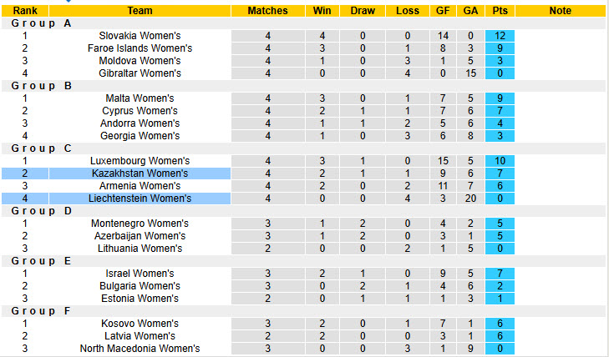
Task: Click the Malta Women's team entry
Action: pyautogui.click(x=140, y=98)
